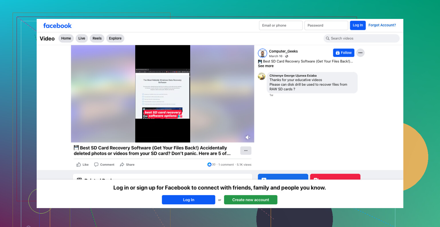
Task: Click the Comment speech bubble icon
Action: (96, 165)
